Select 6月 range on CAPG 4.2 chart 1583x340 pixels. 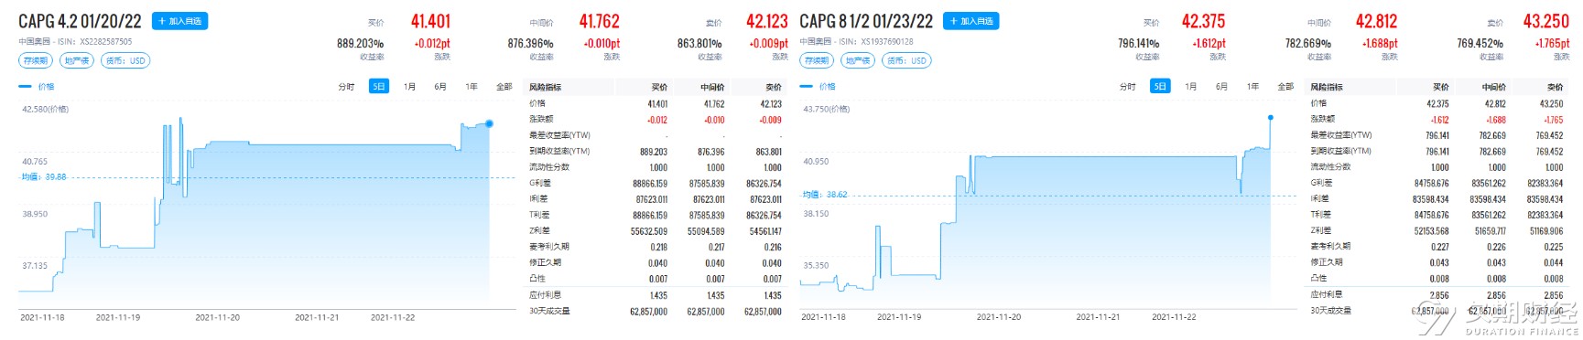[x=440, y=87]
